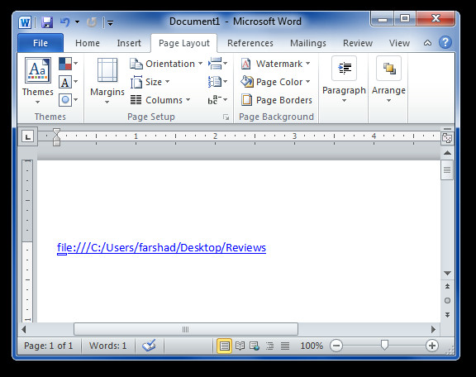Open the undo history dropdown arrow
The height and width of the screenshot is (377, 476).
click(x=78, y=21)
